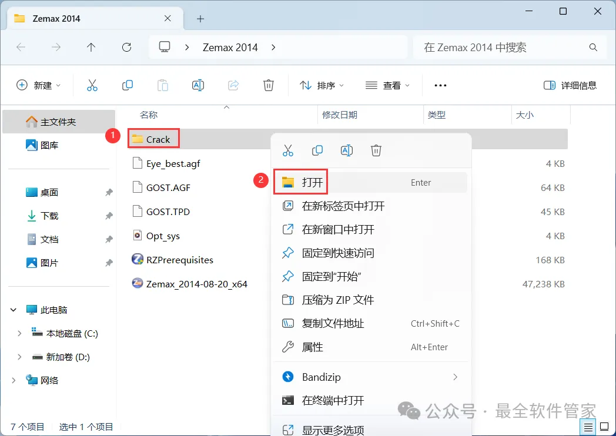
Task: Sort by the 类型 column header
Action: (437, 115)
